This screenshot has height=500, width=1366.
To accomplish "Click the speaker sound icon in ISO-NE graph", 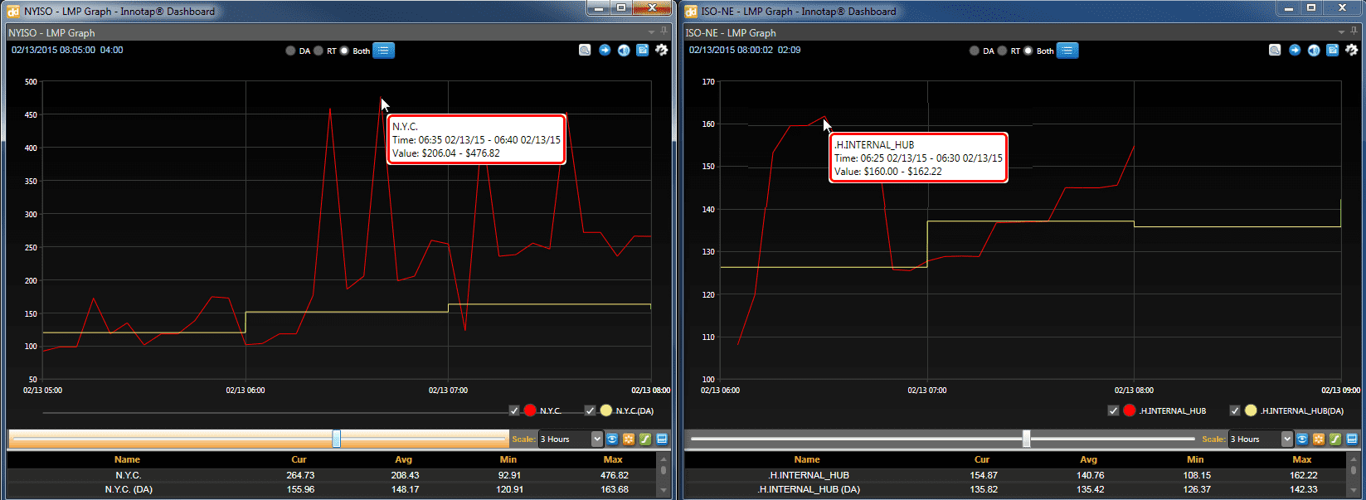I will 1314,51.
